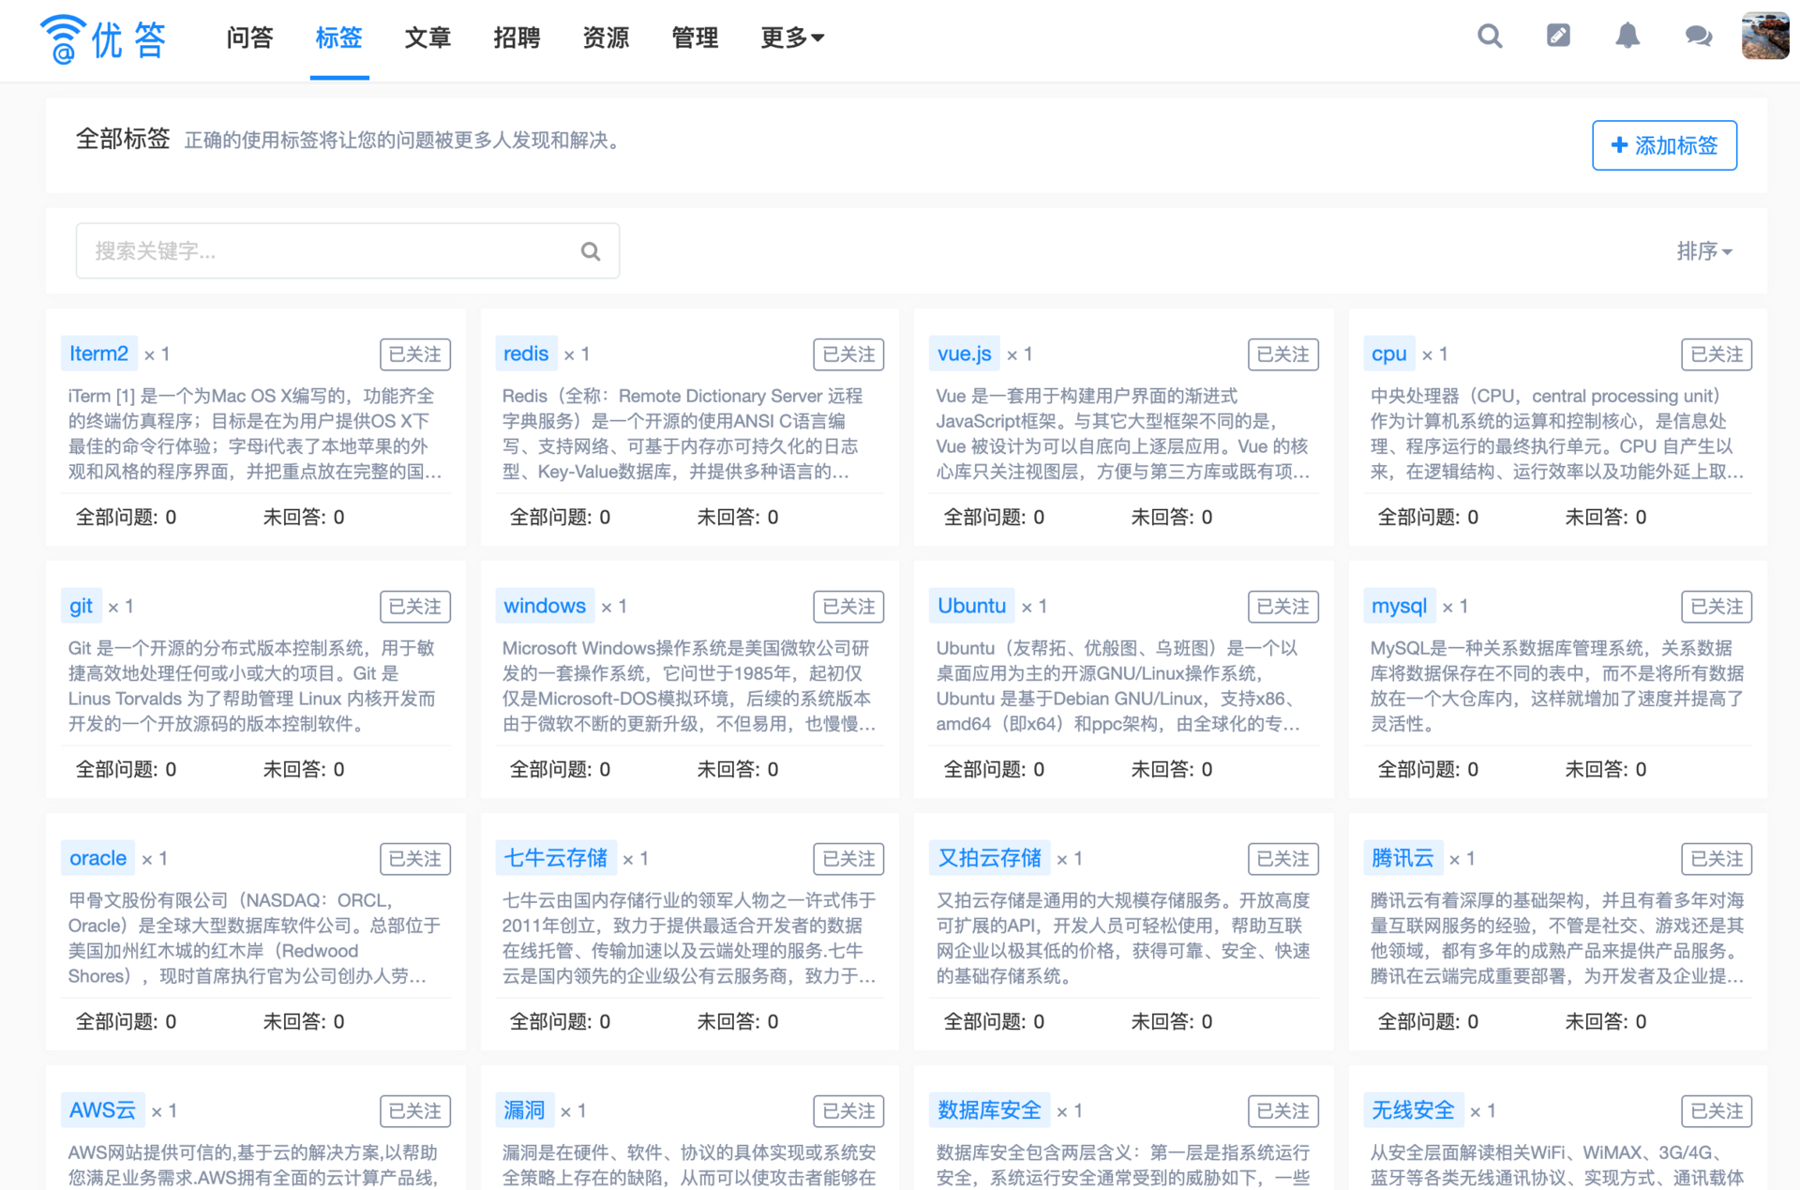Open the Ubuntu tag
The height and width of the screenshot is (1190, 1800).
[x=971, y=606]
